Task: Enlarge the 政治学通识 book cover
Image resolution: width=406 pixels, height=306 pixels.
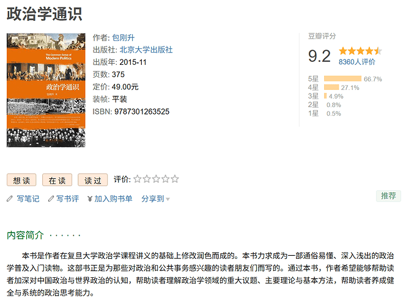Action: (46, 90)
